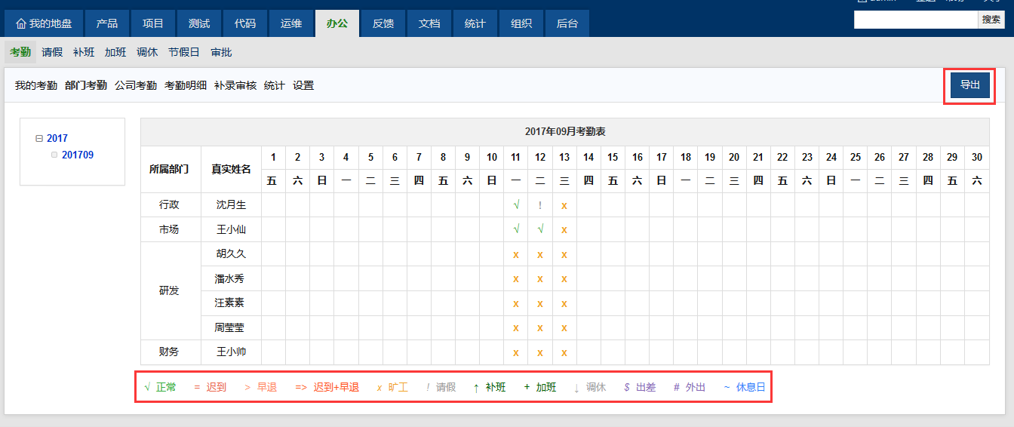1014x427 pixels.
Task: Click the leave mark for 沈月生 on day 12
Action: point(540,204)
